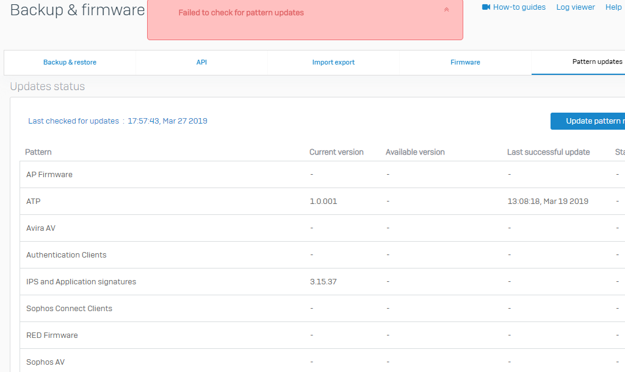Collapse the error notification with the chevron
This screenshot has width=625, height=372.
[446, 10]
